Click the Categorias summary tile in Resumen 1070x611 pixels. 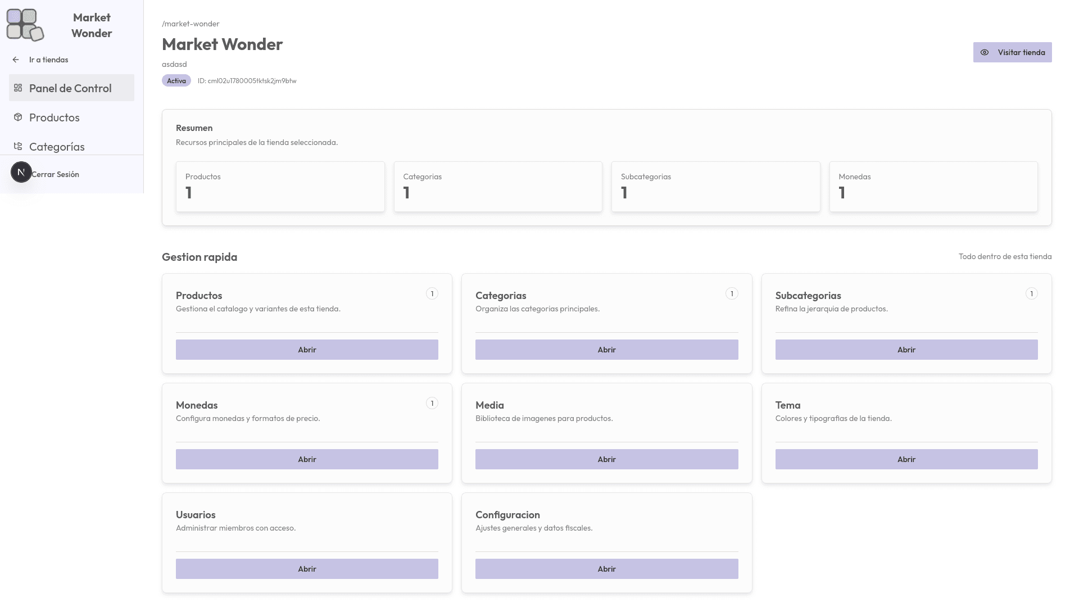point(497,187)
